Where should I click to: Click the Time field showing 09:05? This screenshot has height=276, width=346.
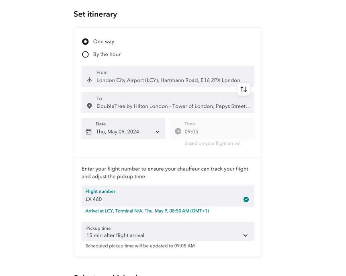213,131
